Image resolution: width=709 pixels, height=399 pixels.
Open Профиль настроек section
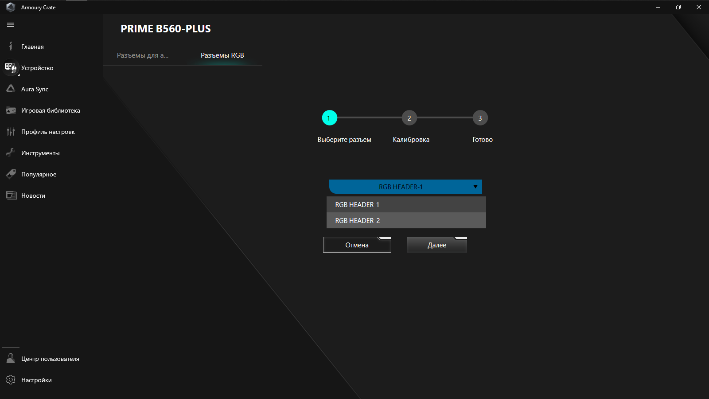coord(48,132)
